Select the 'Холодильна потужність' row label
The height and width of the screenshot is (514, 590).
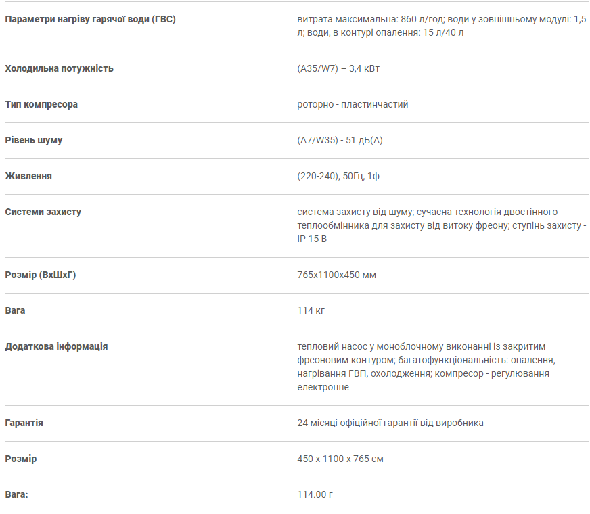click(59, 68)
